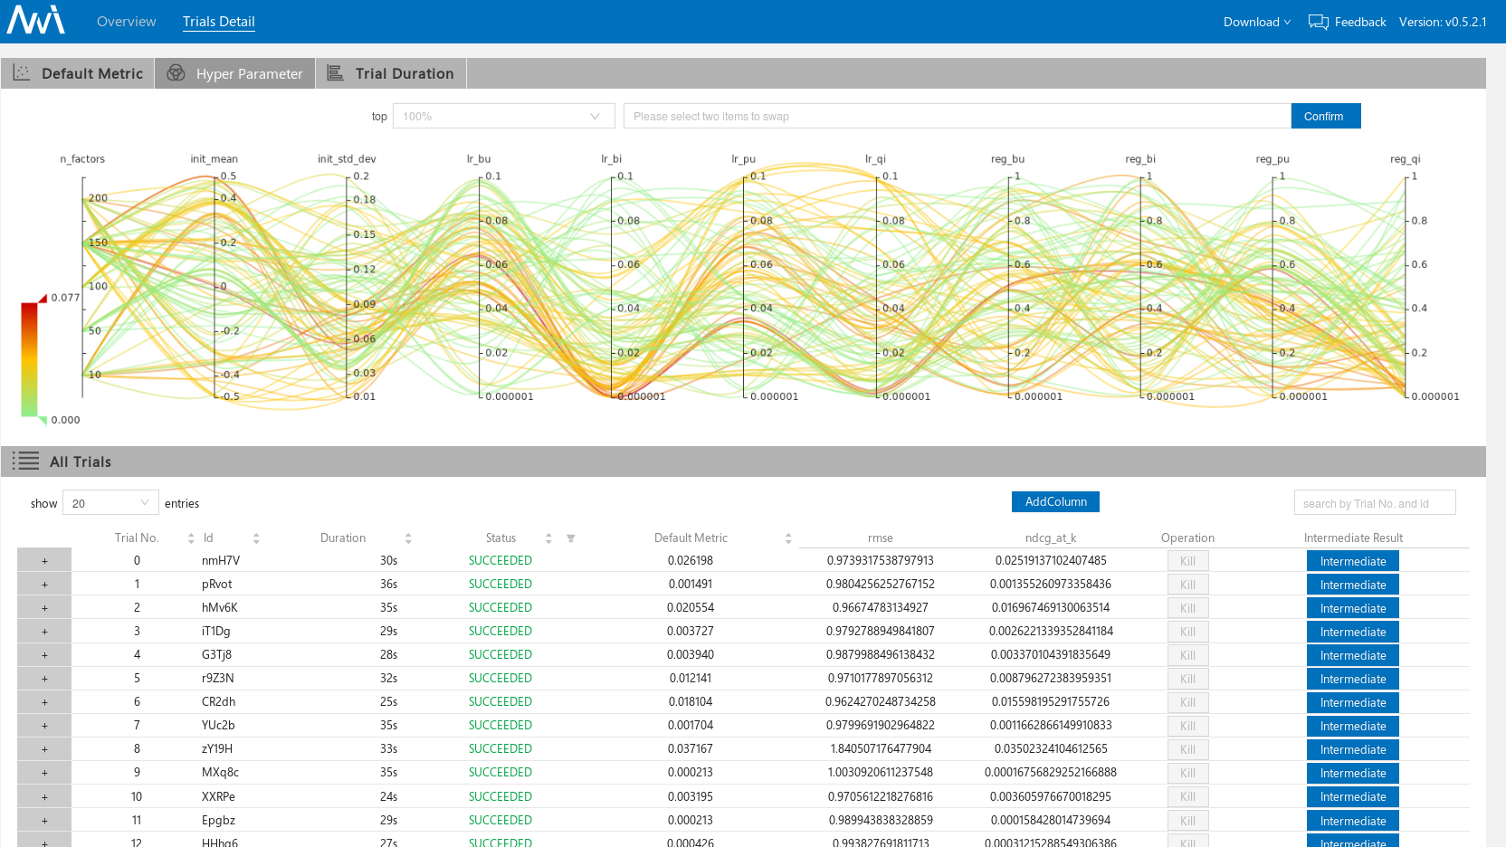Sort by the Trial No. arrows
Screen dimensions: 1506x847
click(191, 538)
